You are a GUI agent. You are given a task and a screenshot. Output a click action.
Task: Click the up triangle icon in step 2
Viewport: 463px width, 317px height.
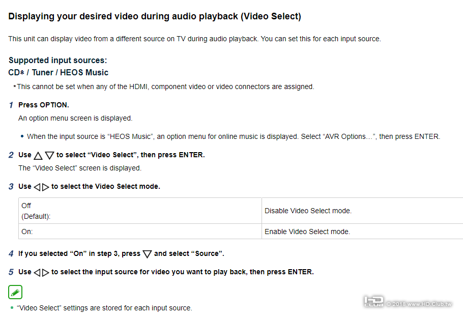tap(39, 156)
